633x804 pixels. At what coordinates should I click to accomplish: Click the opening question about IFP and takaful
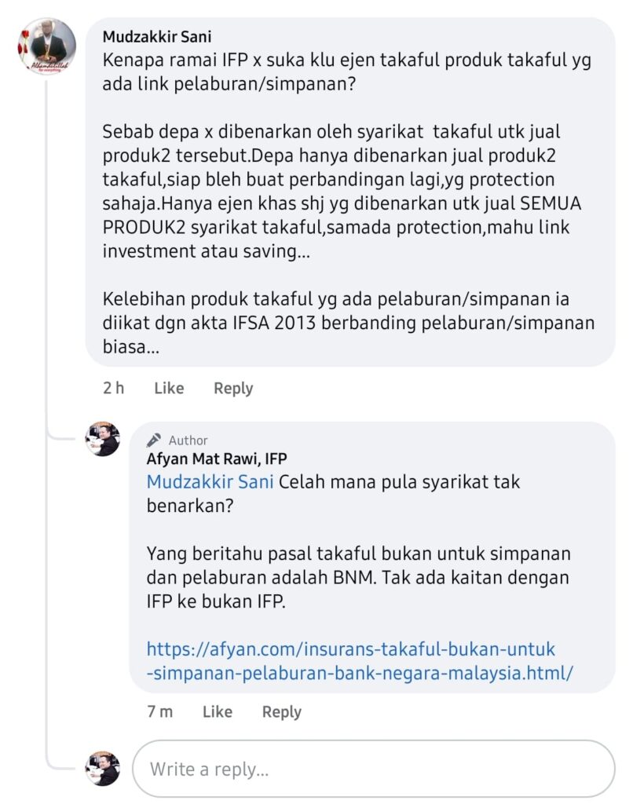(x=346, y=71)
